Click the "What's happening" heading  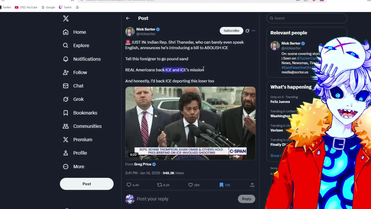click(291, 87)
